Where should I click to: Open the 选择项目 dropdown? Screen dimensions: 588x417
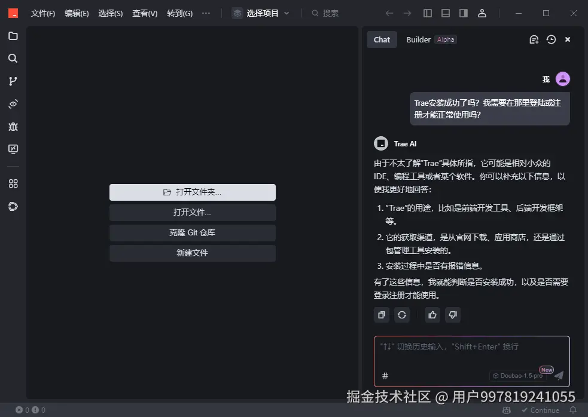(261, 13)
